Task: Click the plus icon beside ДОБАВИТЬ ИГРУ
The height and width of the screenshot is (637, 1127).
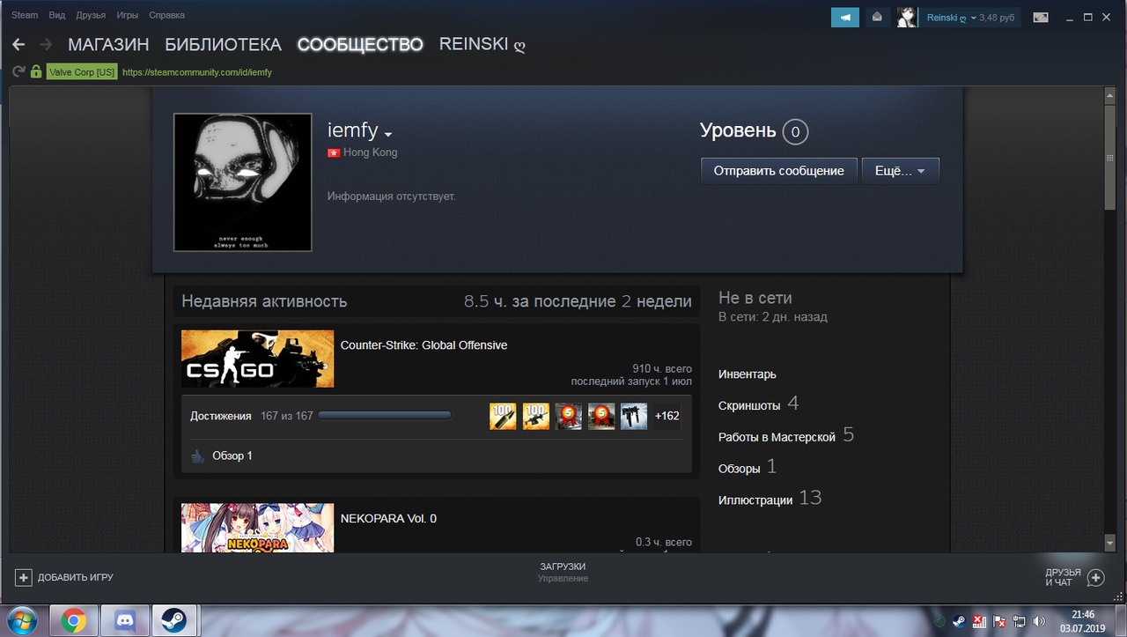Action: click(23, 577)
